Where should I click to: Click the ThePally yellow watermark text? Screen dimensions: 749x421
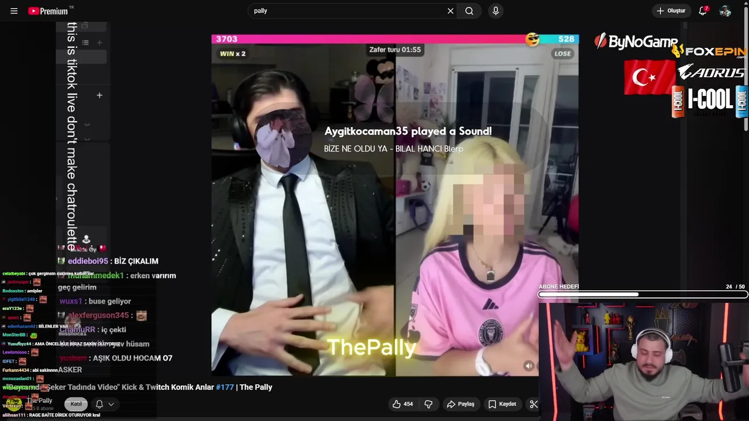click(x=372, y=347)
